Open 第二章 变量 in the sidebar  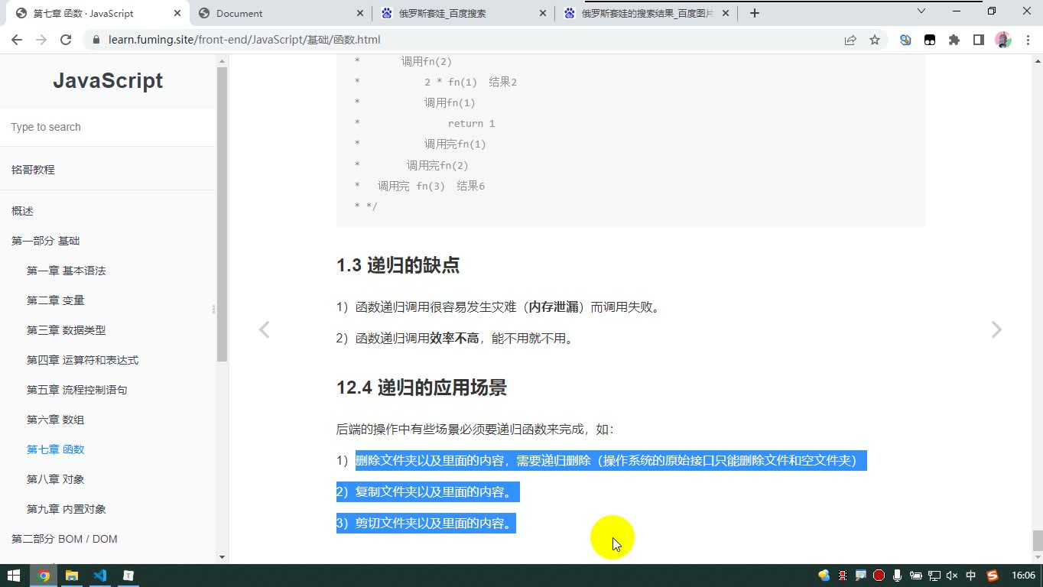pos(55,300)
